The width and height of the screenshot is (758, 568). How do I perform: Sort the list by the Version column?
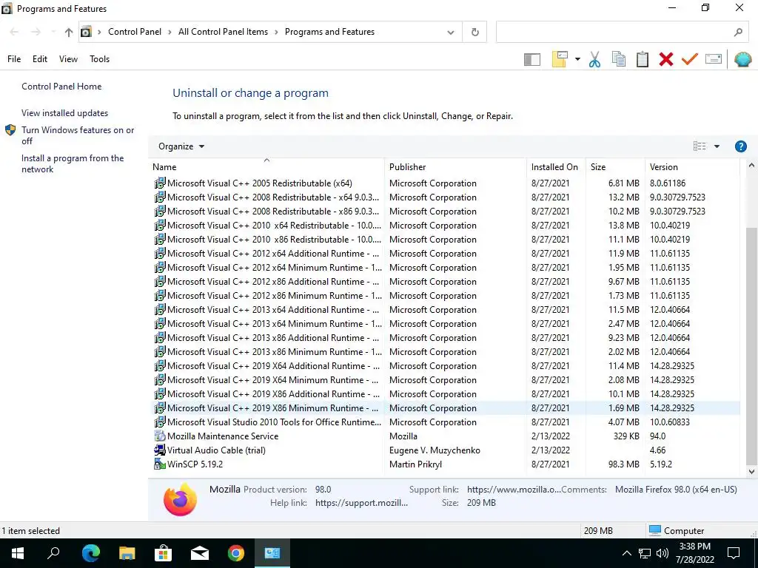[692, 167]
